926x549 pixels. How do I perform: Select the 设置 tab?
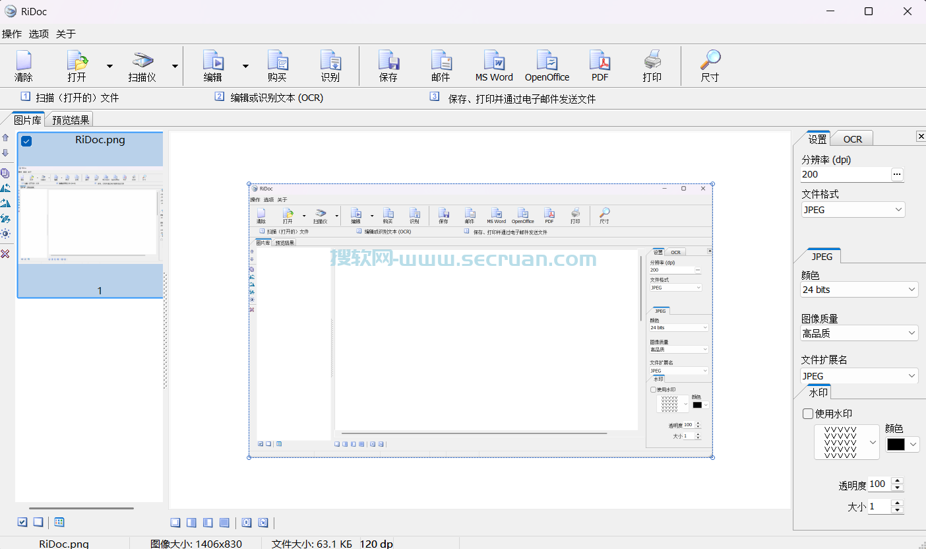817,139
